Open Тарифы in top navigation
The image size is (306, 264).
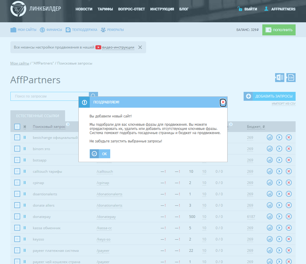point(105,9)
